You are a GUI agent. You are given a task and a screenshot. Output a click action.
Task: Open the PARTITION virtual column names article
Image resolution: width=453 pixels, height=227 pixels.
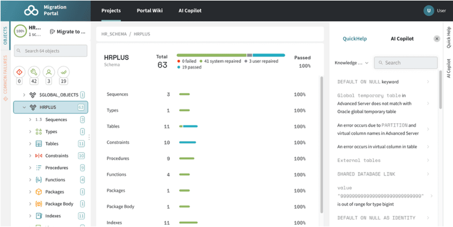(x=383, y=129)
